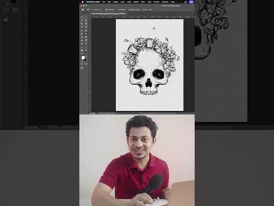This screenshot has width=274, height=206.
Task: Open the View menu
Action: 150,2
